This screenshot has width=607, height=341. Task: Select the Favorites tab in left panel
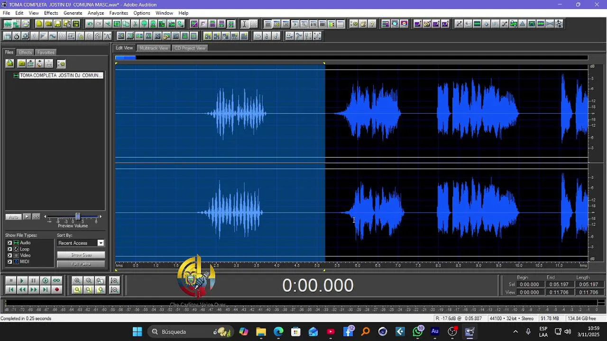46,52
